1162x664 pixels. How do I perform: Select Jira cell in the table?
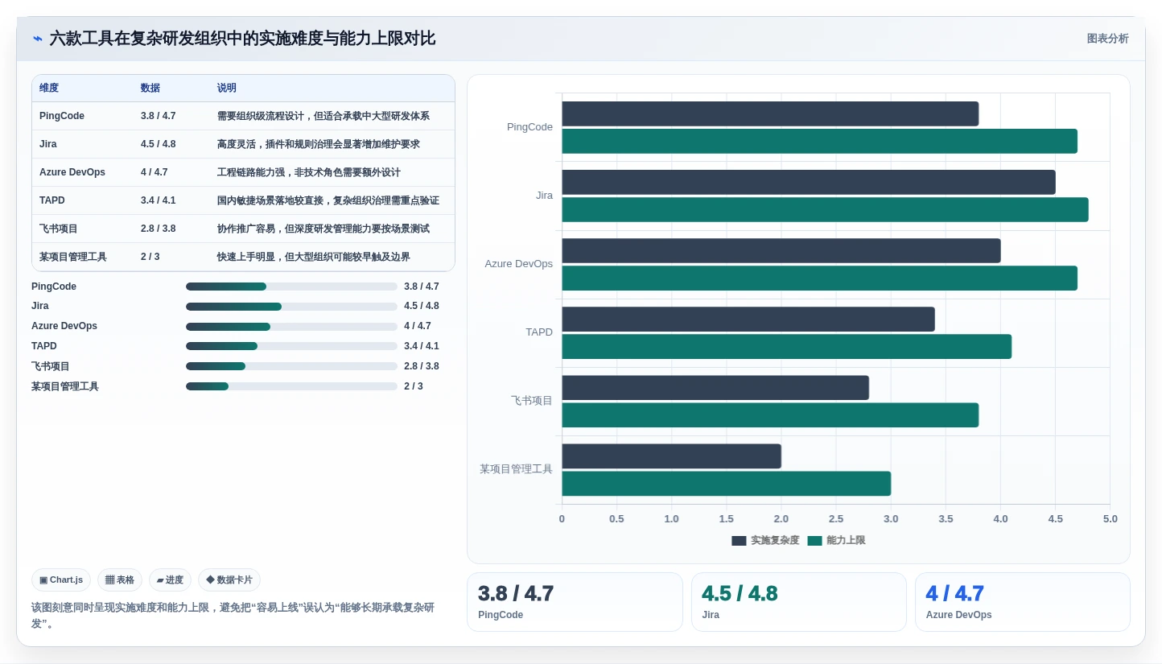(48, 144)
